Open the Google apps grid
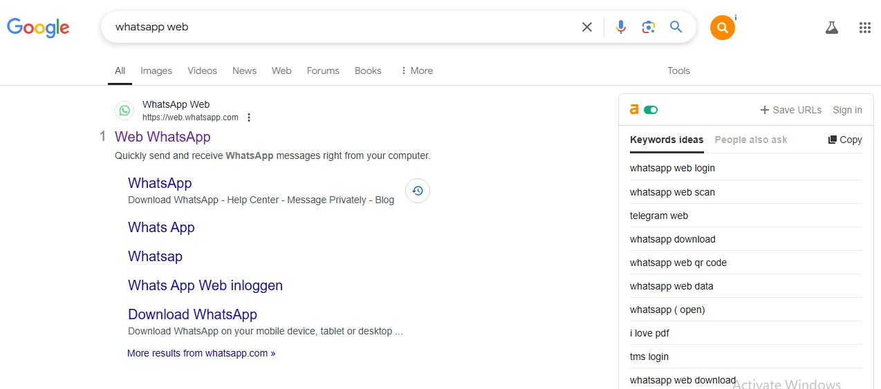881x389 pixels. 865,28
